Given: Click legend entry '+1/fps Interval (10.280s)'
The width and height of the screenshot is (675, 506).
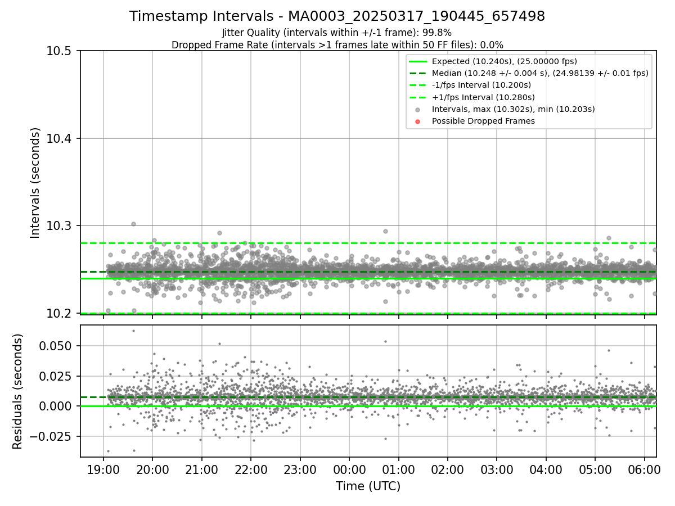Looking at the screenshot, I should tap(482, 97).
